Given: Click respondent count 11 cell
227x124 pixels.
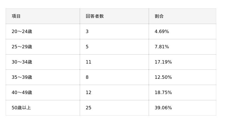Looking at the screenshot, I should point(89,62).
